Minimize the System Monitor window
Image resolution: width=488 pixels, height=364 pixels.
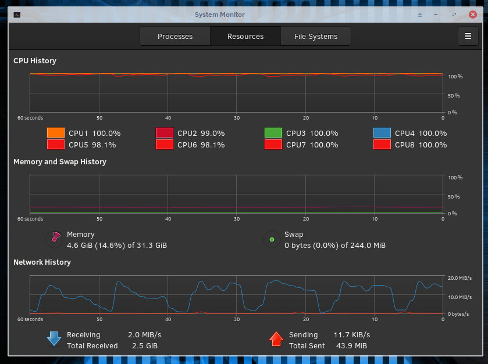pos(436,15)
